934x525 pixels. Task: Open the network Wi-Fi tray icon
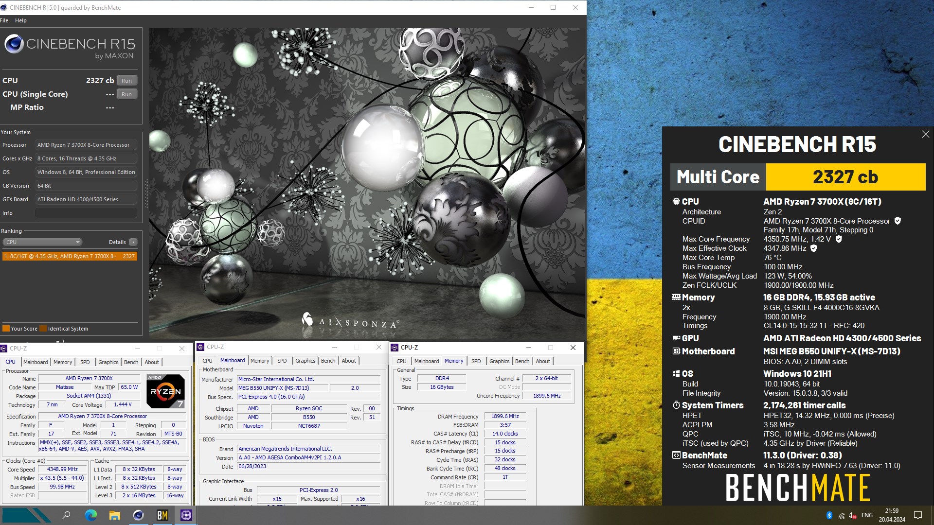point(841,516)
